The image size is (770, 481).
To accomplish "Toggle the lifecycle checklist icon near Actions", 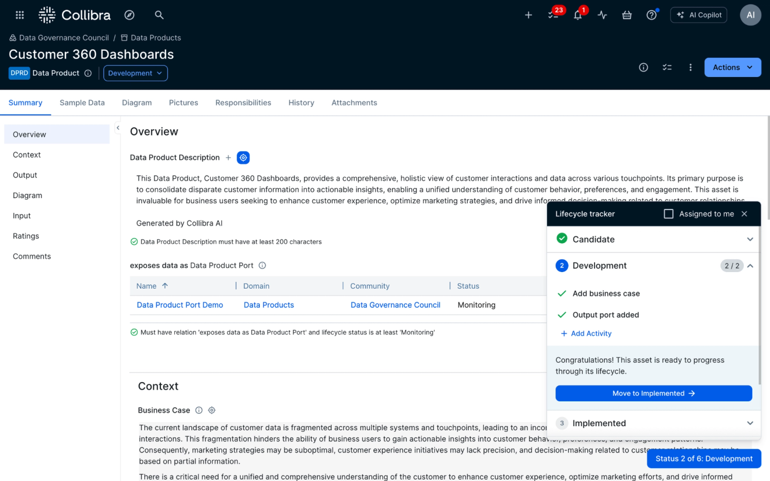I will (667, 67).
